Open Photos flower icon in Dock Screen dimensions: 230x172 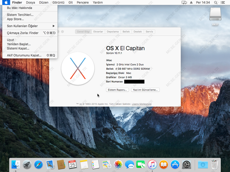pos(118,164)
